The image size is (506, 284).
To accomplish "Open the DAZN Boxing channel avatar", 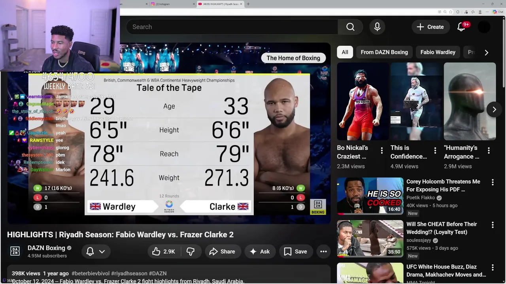I will coord(15,251).
